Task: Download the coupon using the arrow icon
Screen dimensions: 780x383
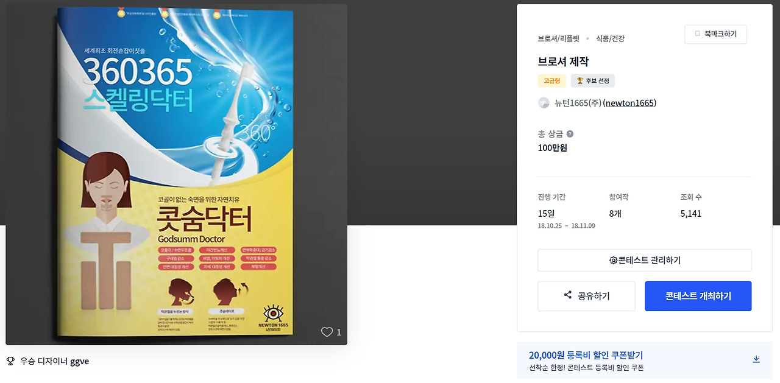Action: (756, 359)
